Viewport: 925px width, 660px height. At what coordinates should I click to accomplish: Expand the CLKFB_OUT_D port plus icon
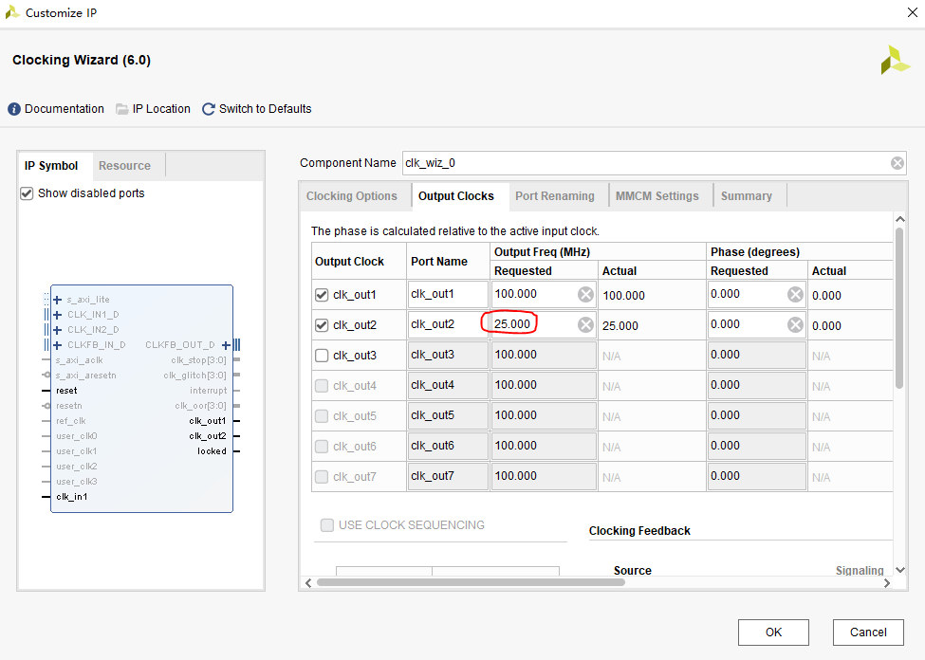[x=226, y=345]
